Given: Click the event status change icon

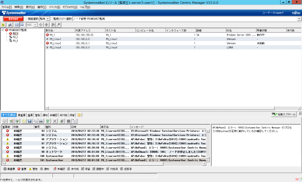Looking at the screenshot, I should click(x=11, y=121).
